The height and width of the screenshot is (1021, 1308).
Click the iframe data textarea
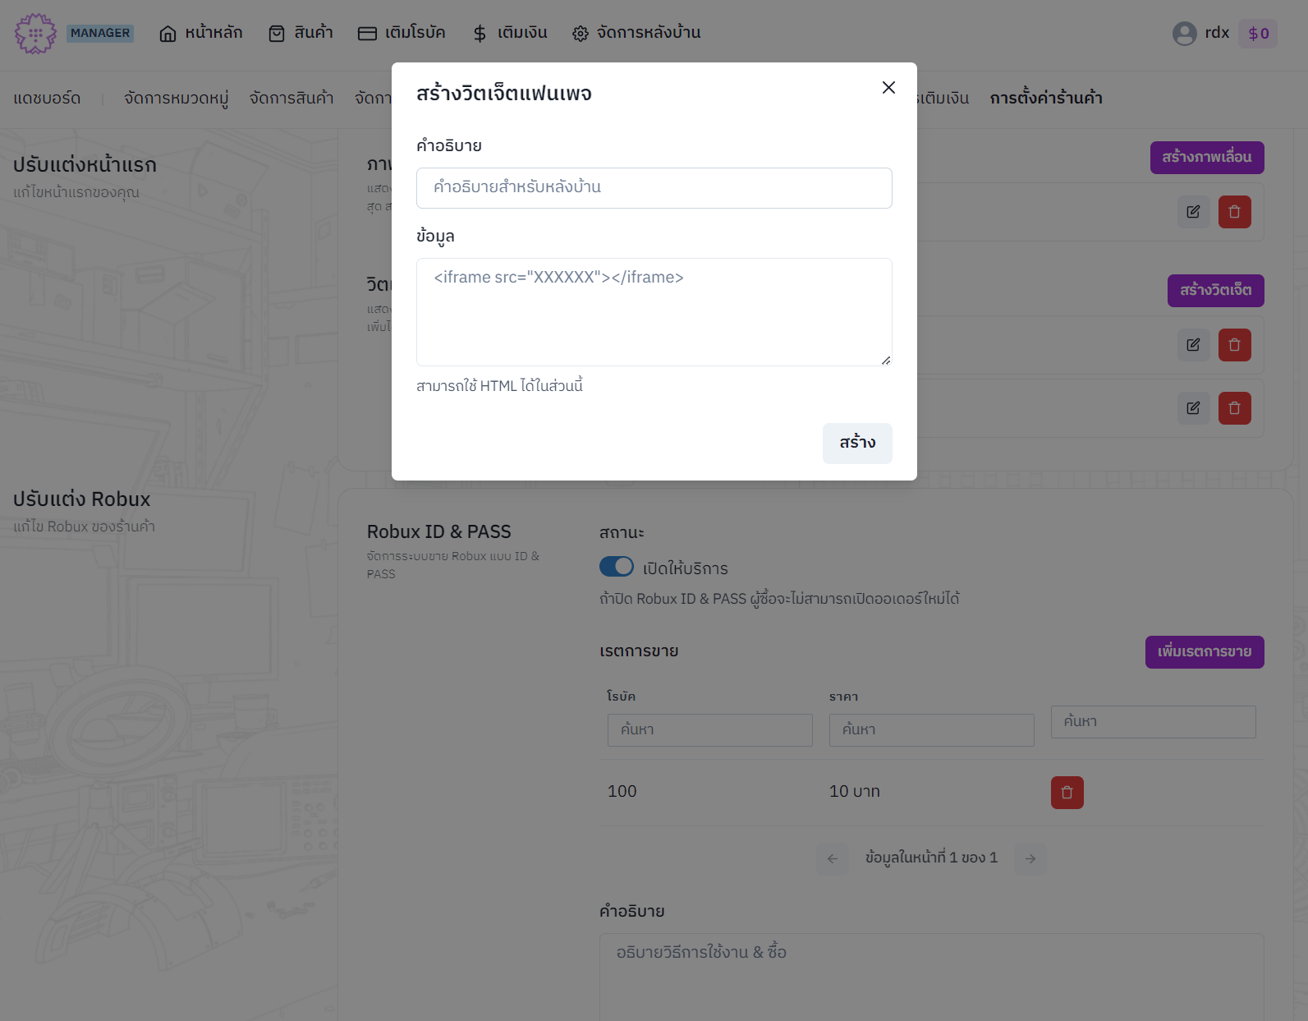654,312
